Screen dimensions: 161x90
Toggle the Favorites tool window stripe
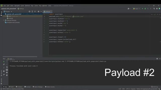(x=1, y=81)
